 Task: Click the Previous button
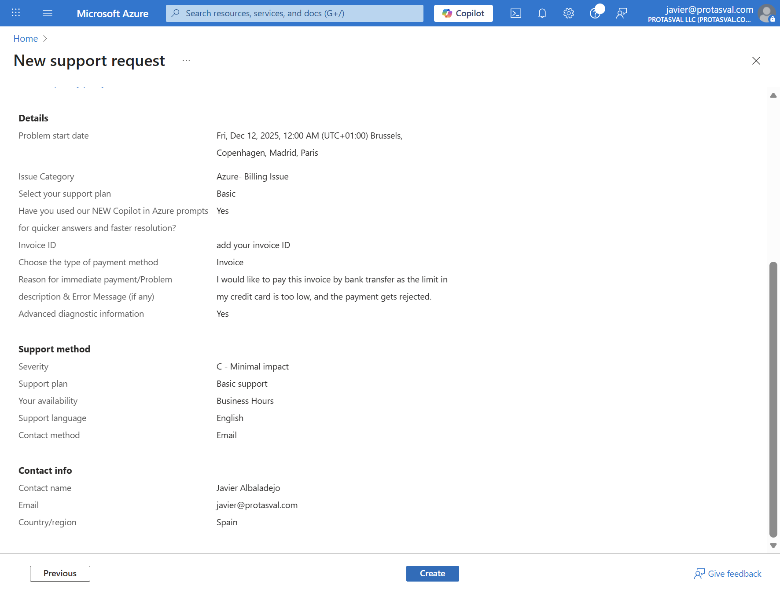tap(60, 574)
